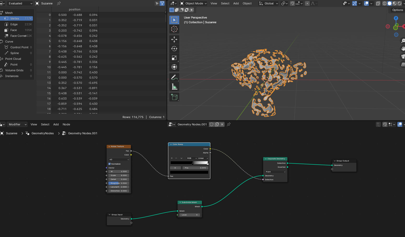Open Noise Texture 4D dimensions dropdown
The width and height of the screenshot is (405, 237).
click(119, 159)
